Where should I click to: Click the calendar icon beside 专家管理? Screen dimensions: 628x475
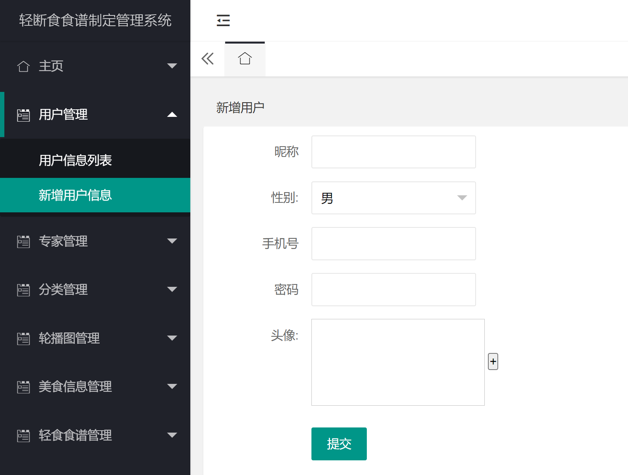pos(23,241)
